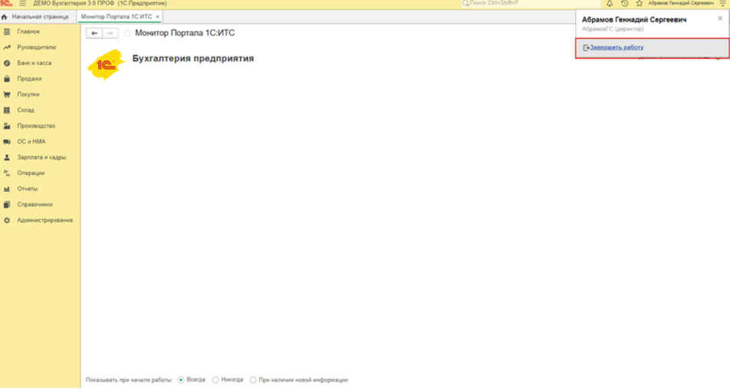Select При наличии новой информации radio button
730x389 pixels.
coord(253,380)
